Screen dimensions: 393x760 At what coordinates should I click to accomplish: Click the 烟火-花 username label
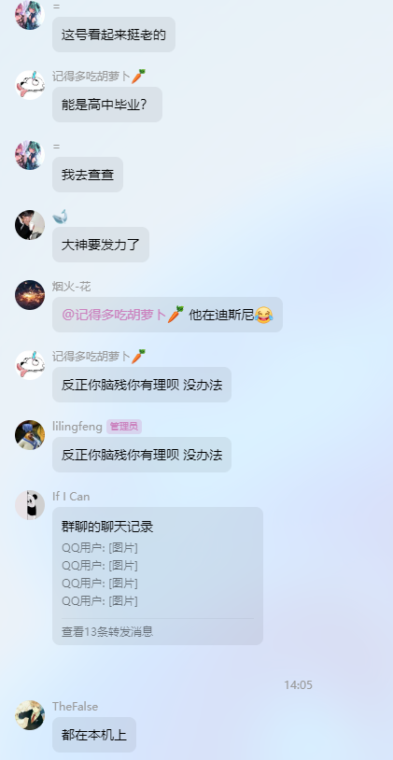[x=71, y=287]
